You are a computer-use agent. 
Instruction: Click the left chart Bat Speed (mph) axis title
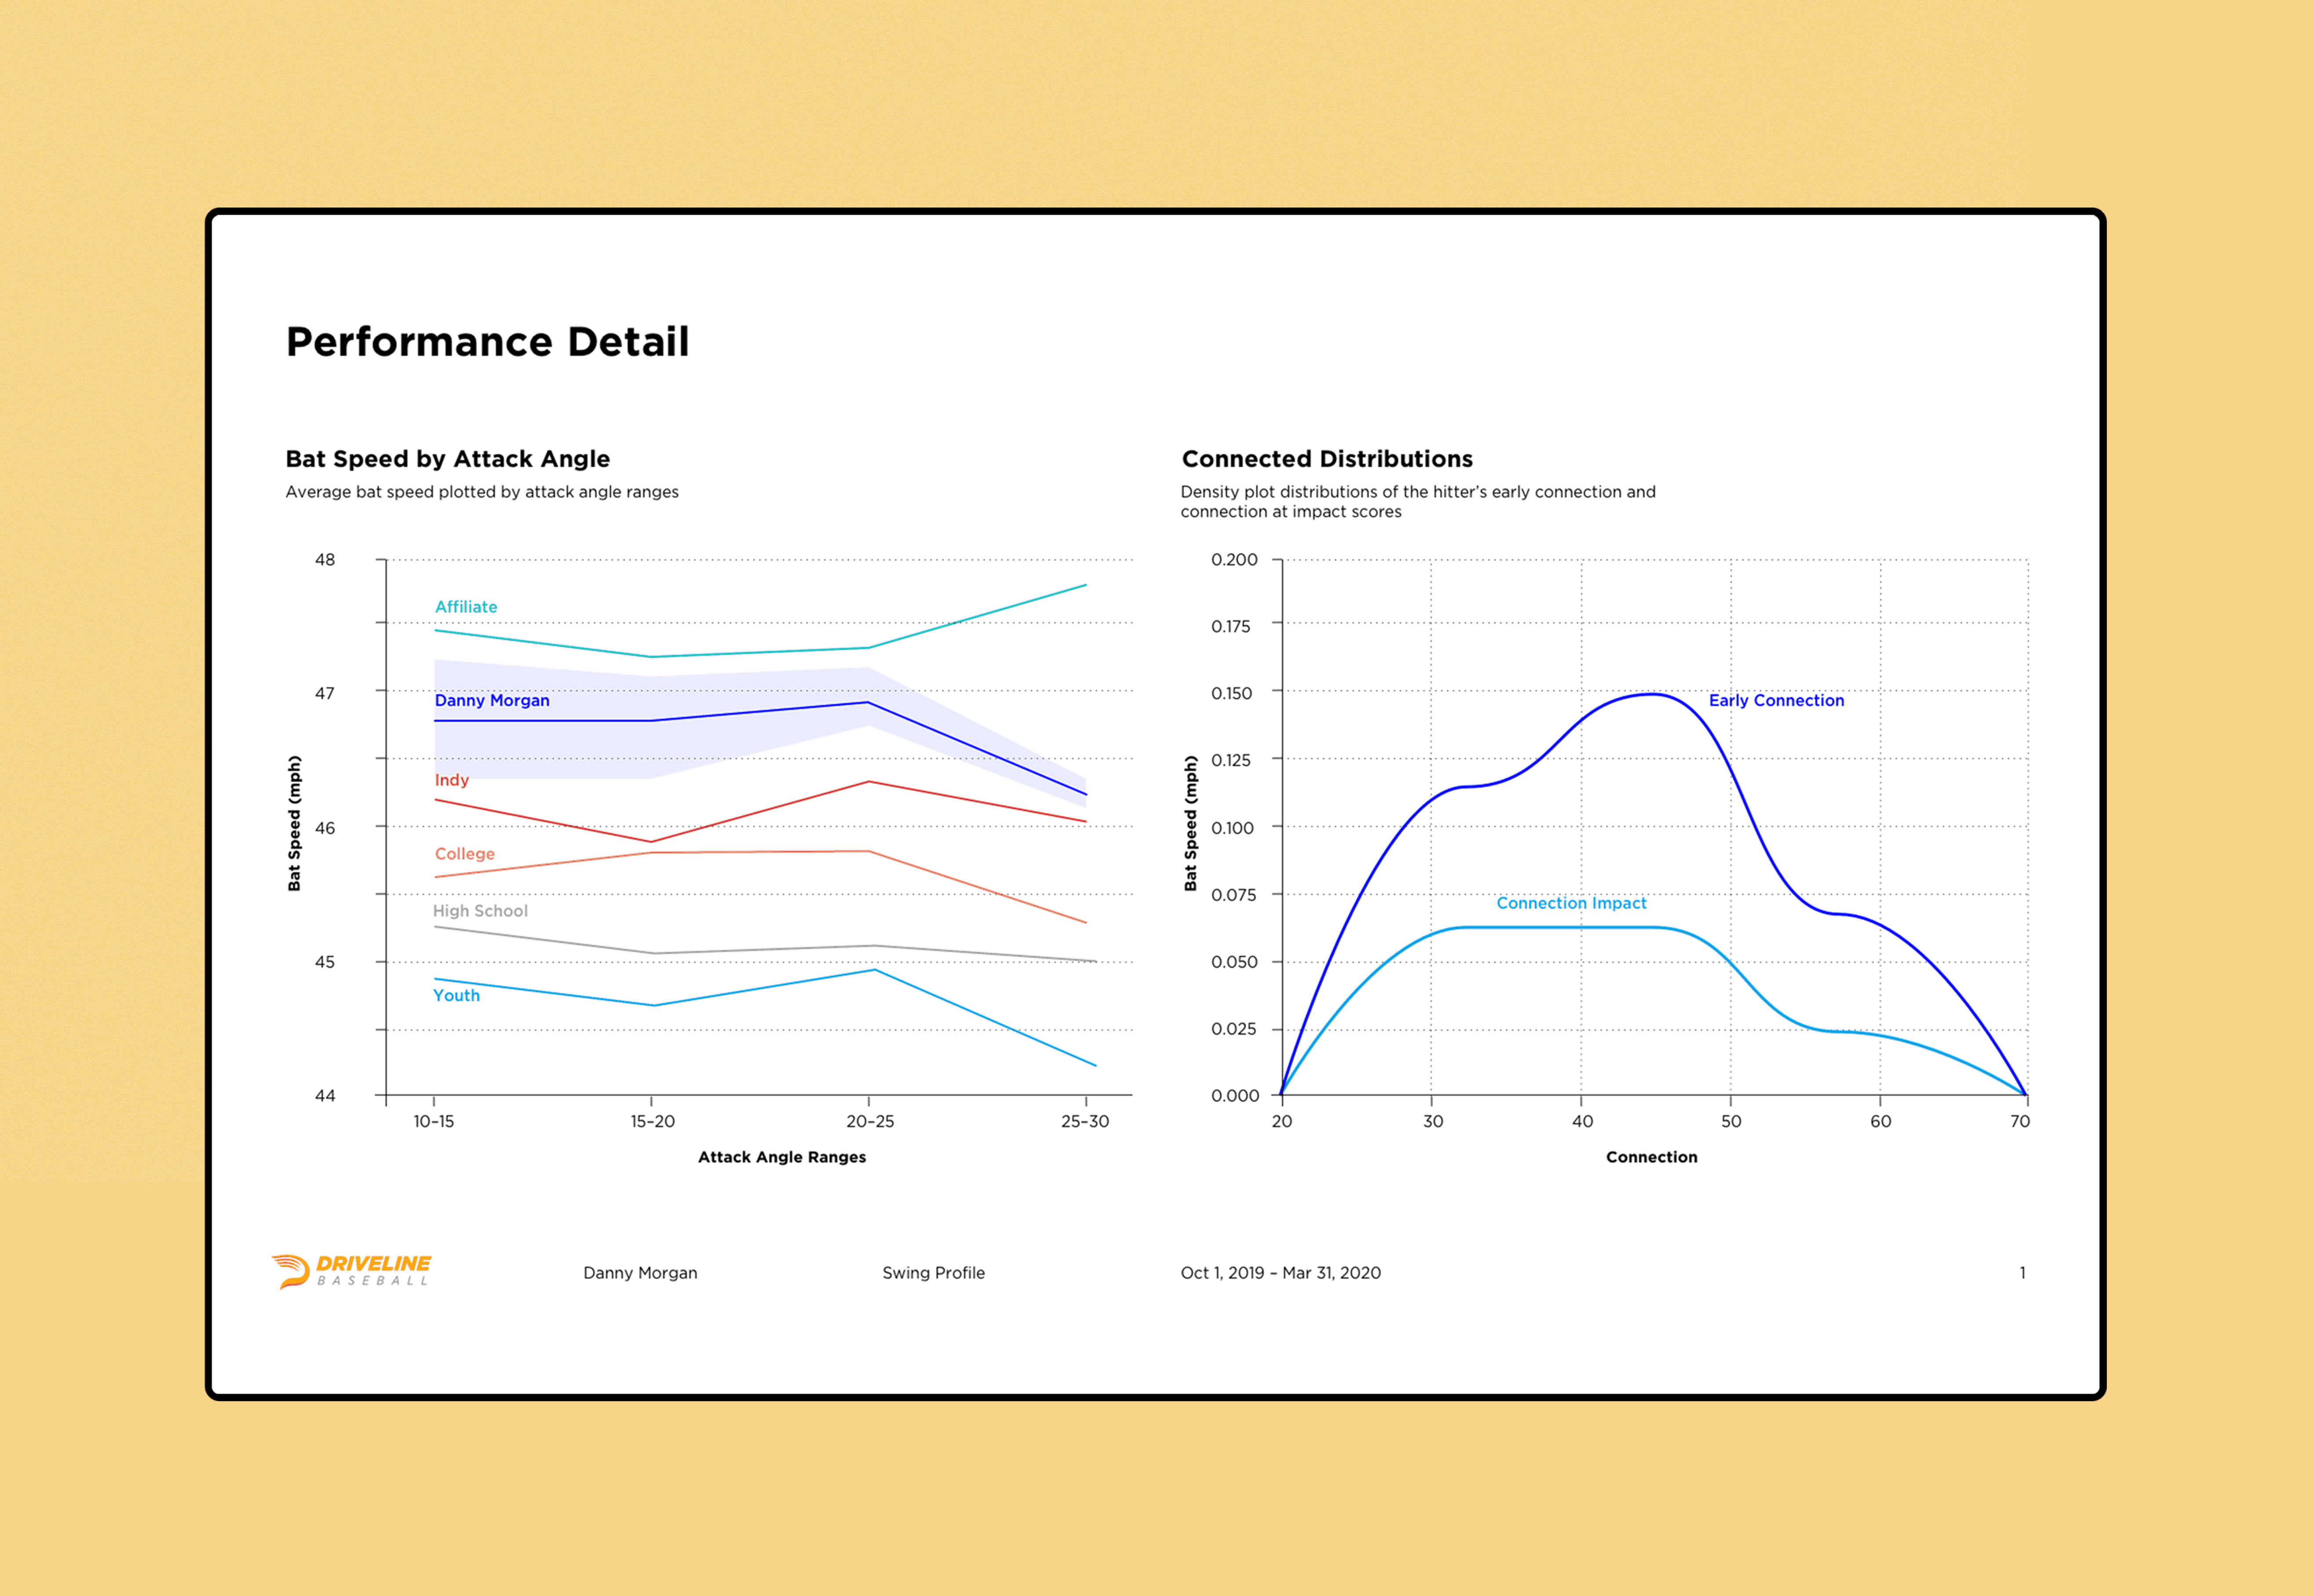tap(294, 823)
